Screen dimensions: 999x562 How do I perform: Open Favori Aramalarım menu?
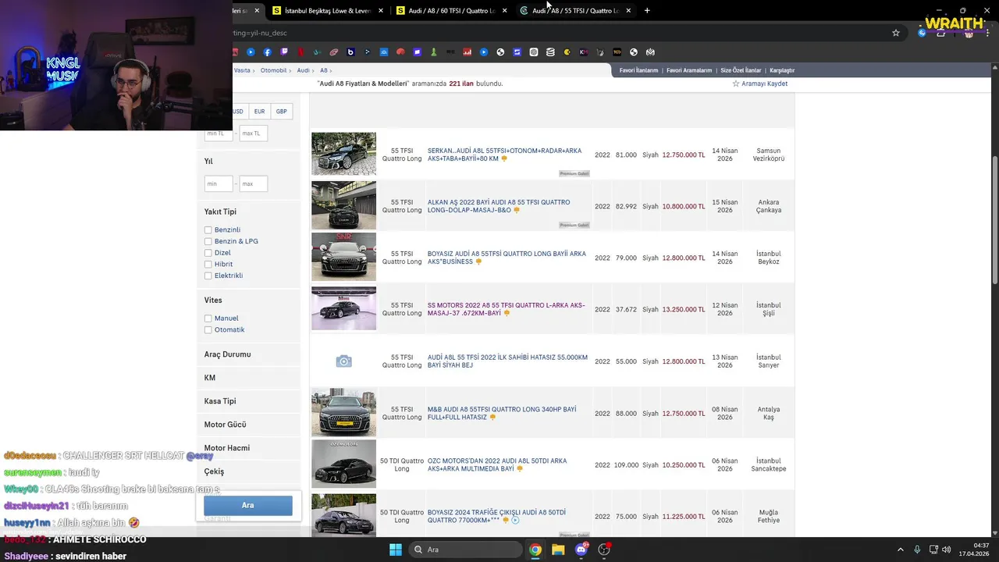coord(689,70)
